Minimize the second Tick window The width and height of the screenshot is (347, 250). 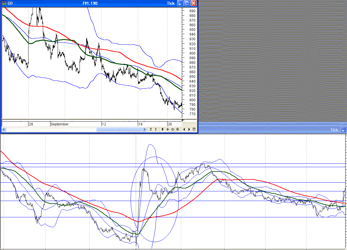(343, 130)
